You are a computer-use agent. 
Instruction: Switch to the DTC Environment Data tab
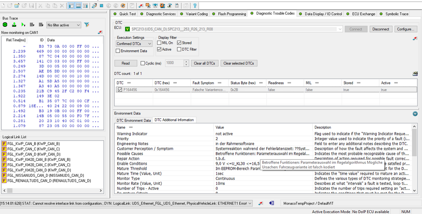point(133,120)
